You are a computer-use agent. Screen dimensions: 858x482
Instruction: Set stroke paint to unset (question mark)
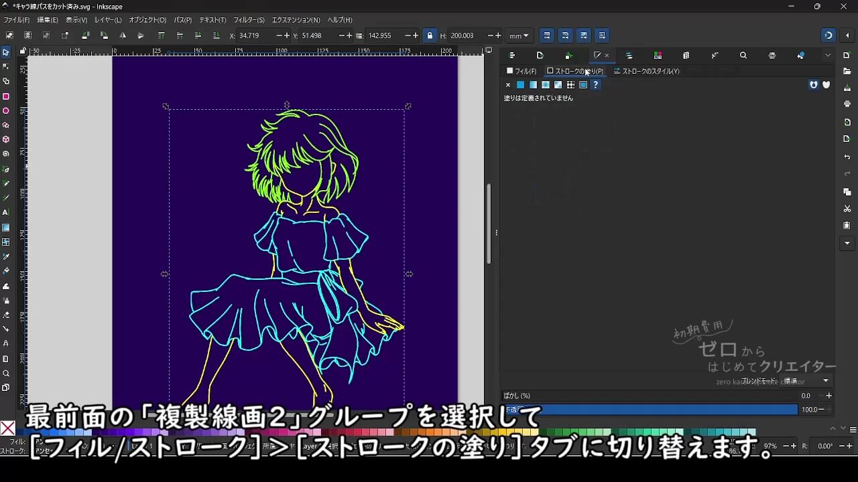click(595, 85)
